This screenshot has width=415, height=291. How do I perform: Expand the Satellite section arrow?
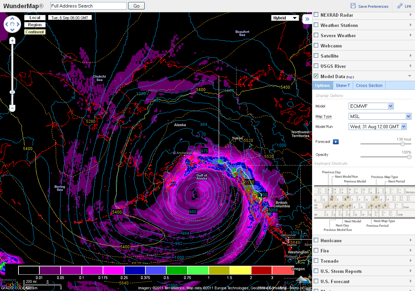point(410,56)
